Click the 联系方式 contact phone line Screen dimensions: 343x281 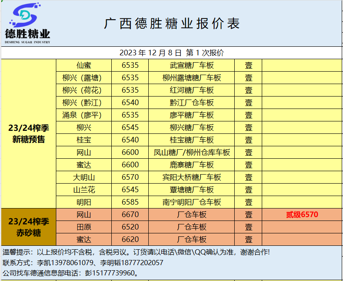(x=83, y=263)
